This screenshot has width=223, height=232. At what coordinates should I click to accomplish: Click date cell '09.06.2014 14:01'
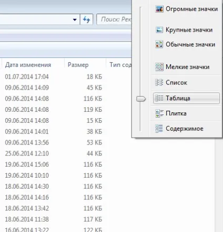click(27, 131)
